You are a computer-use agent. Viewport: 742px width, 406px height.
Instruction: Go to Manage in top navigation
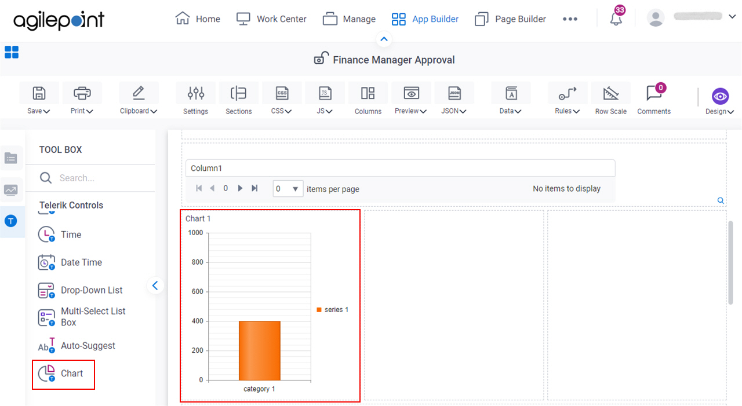(x=349, y=19)
